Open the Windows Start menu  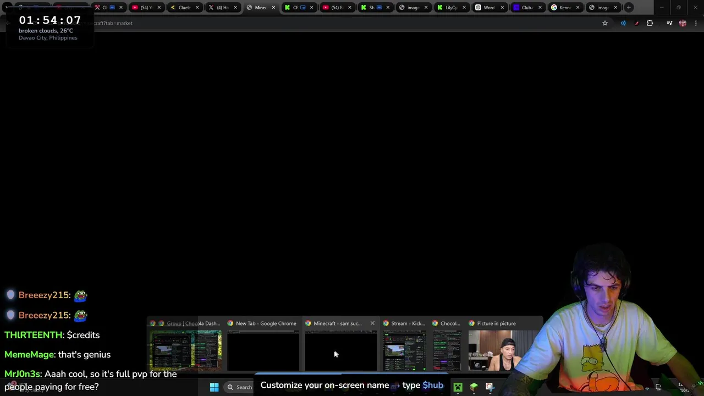(x=214, y=387)
